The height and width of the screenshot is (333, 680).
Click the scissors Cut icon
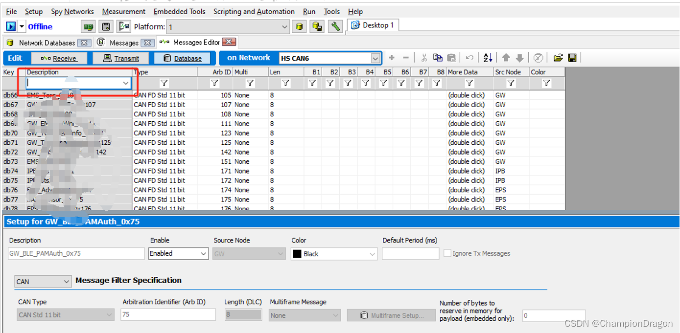[x=424, y=58]
